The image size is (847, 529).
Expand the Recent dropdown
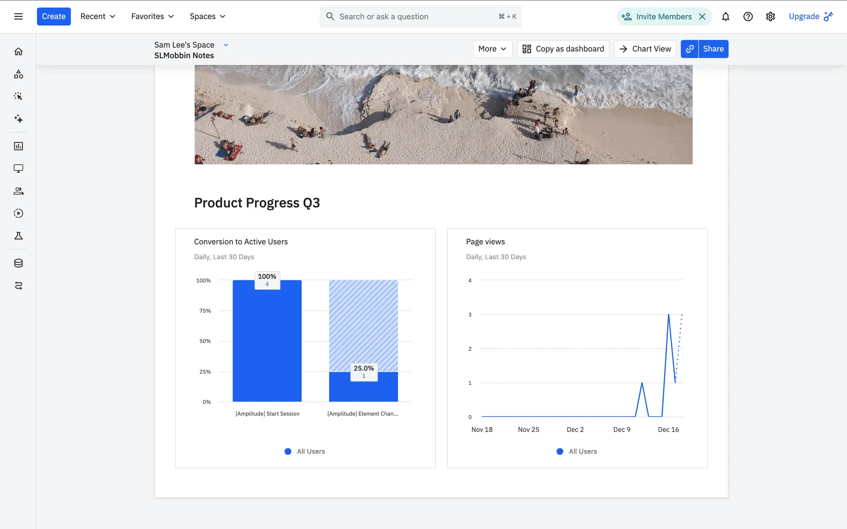pos(97,16)
